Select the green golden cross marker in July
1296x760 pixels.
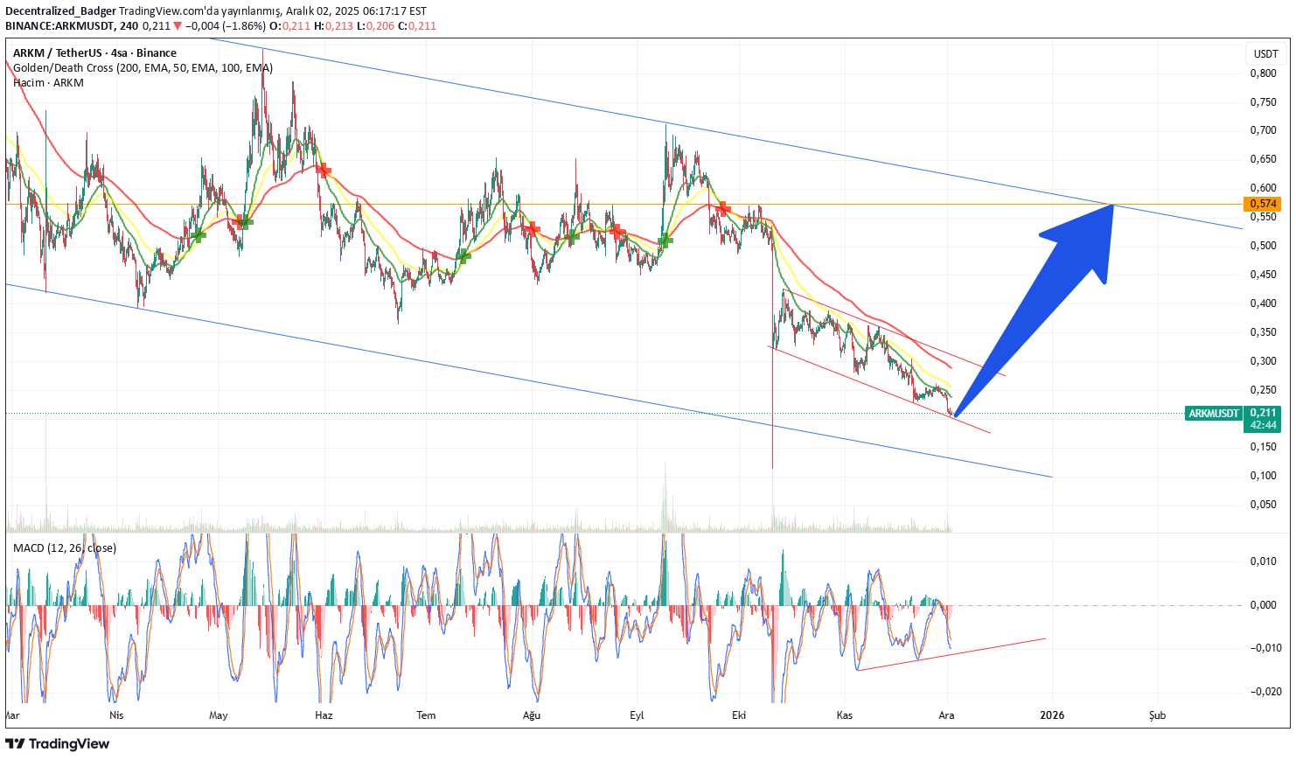point(463,255)
